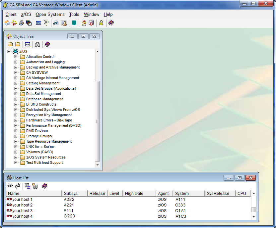Click the alarm clock alerts icon

point(84,23)
